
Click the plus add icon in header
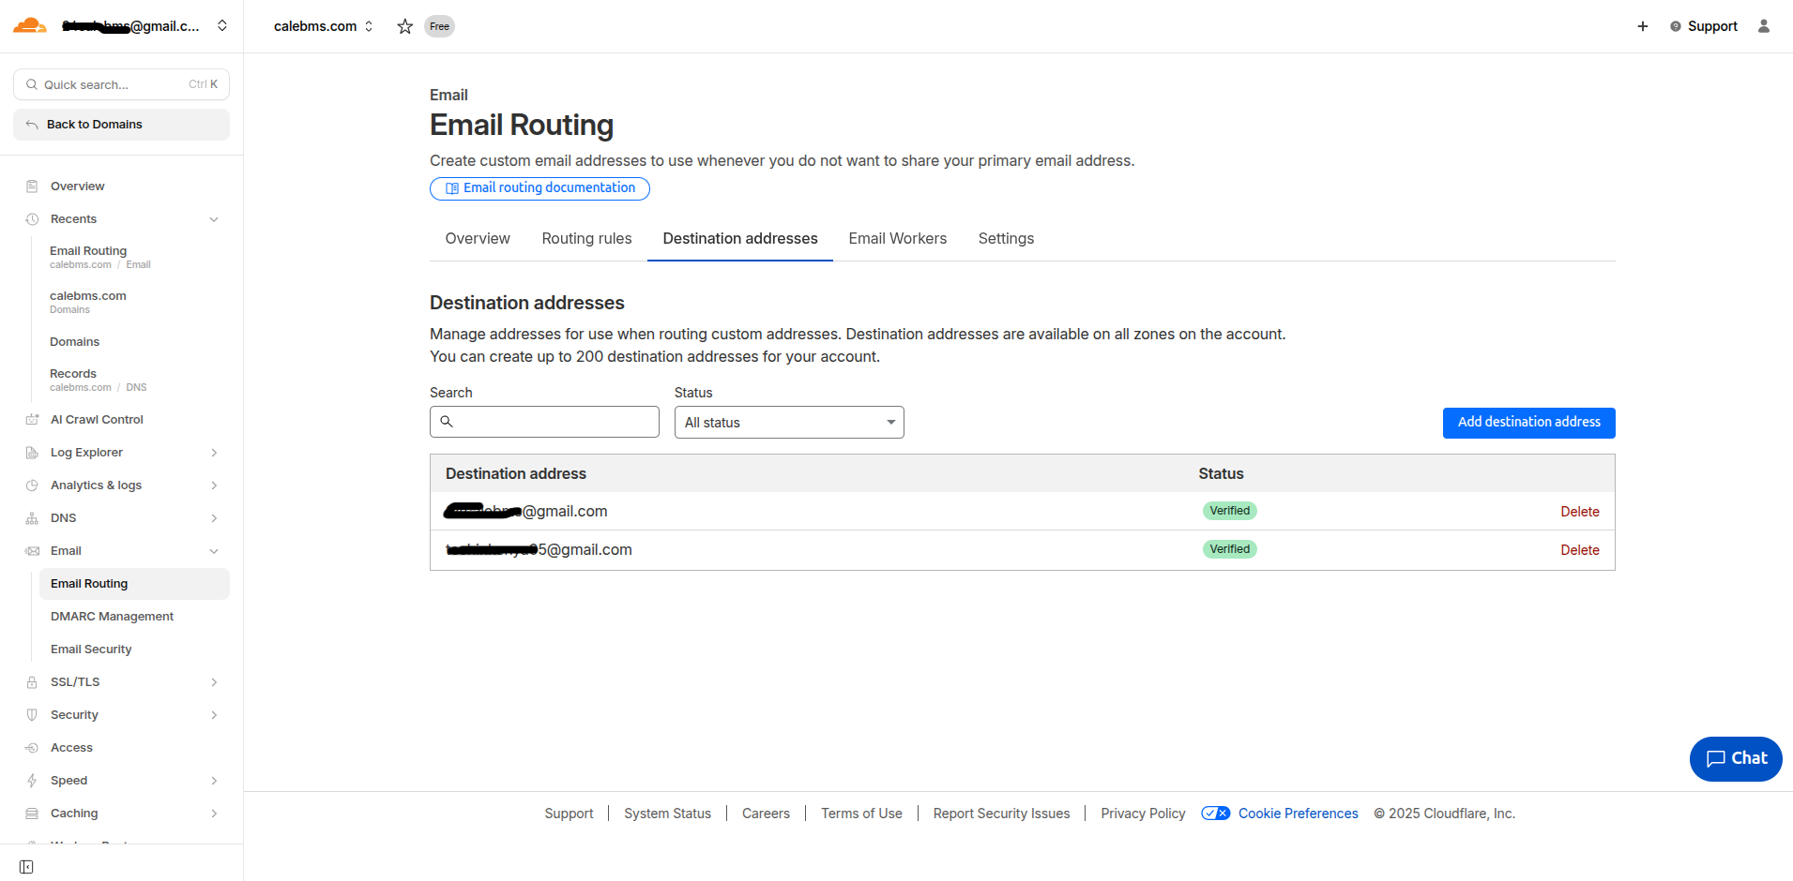click(1643, 26)
